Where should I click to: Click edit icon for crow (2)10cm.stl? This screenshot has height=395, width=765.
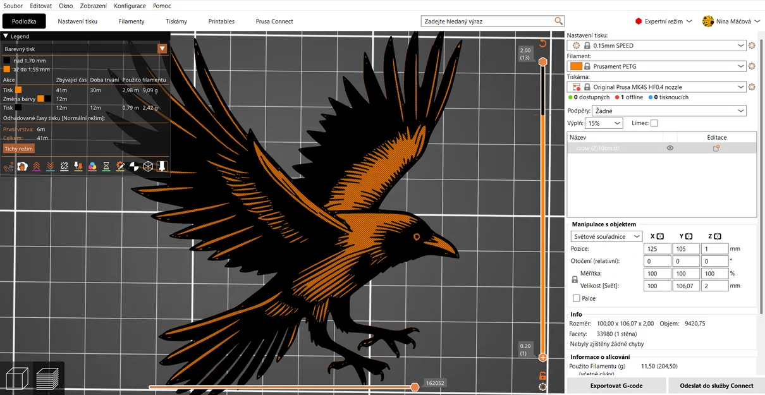pyautogui.click(x=716, y=148)
